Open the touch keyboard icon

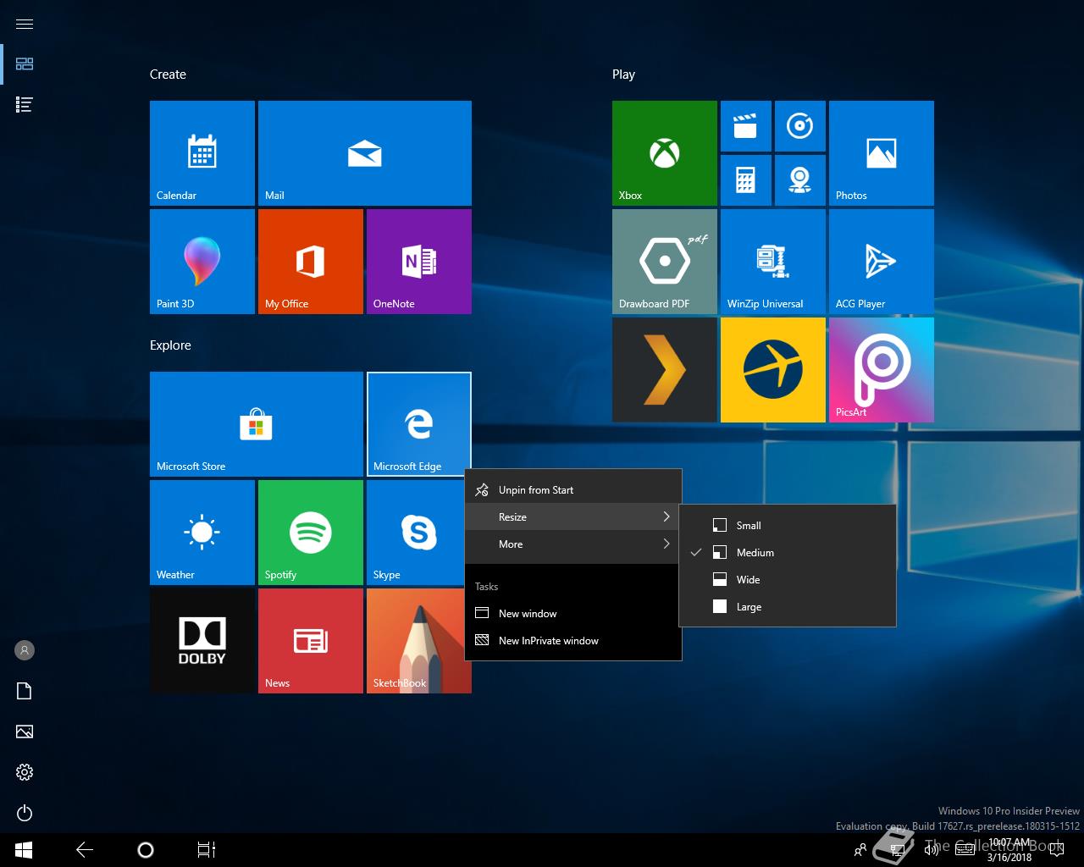pos(965,850)
